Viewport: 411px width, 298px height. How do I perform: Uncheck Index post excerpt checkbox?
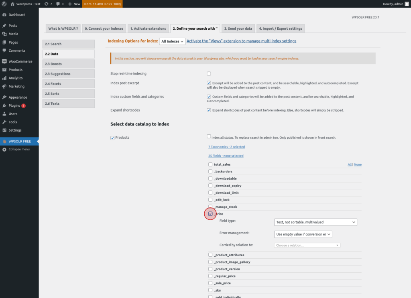(209, 83)
